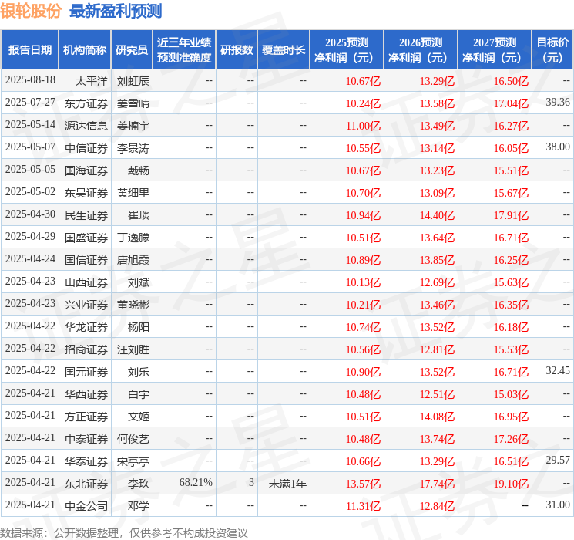Select the 东北证券 institution cell
This screenshot has width=574, height=540.
86,484
